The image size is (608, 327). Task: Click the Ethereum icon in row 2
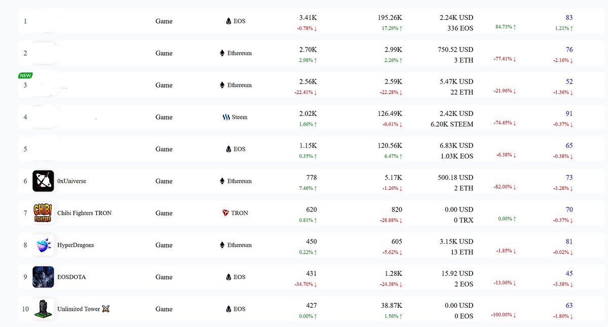[222, 53]
